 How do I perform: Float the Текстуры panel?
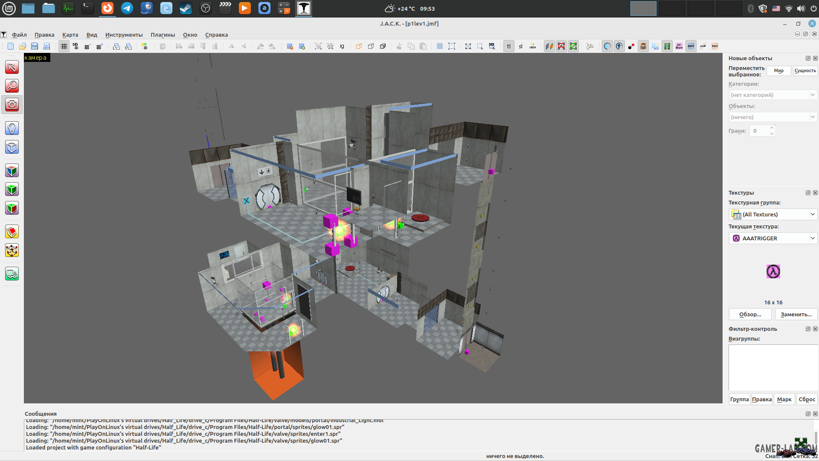[808, 193]
